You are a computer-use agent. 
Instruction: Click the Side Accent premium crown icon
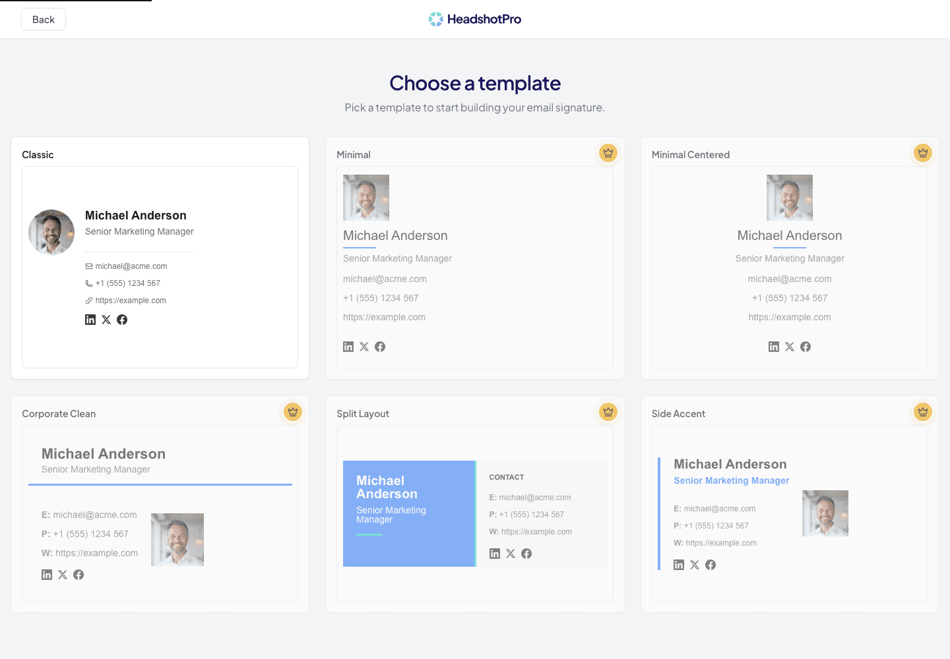point(923,412)
